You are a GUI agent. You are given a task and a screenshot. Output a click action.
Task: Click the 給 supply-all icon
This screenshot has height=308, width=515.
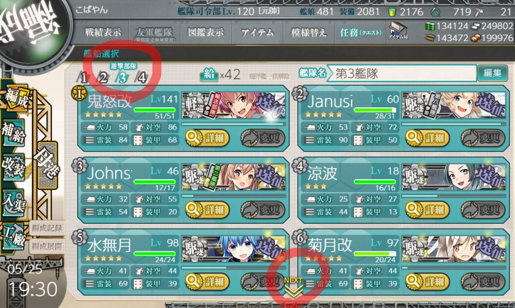click(209, 74)
